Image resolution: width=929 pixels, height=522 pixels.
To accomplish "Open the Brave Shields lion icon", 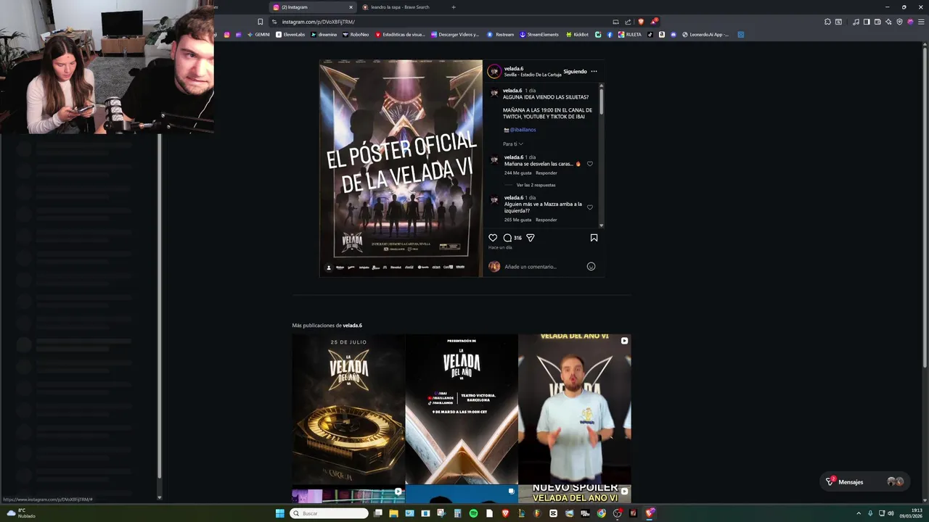I will (640, 22).
